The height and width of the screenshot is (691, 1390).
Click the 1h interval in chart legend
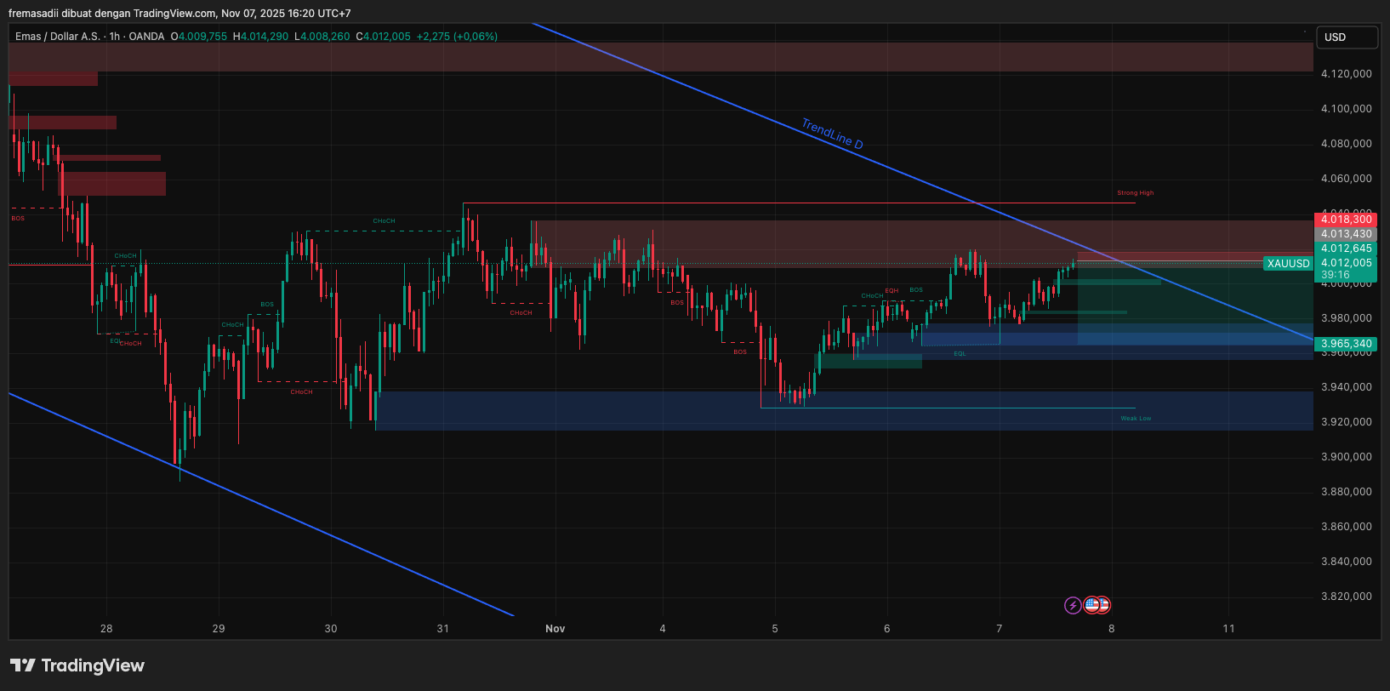tap(115, 37)
